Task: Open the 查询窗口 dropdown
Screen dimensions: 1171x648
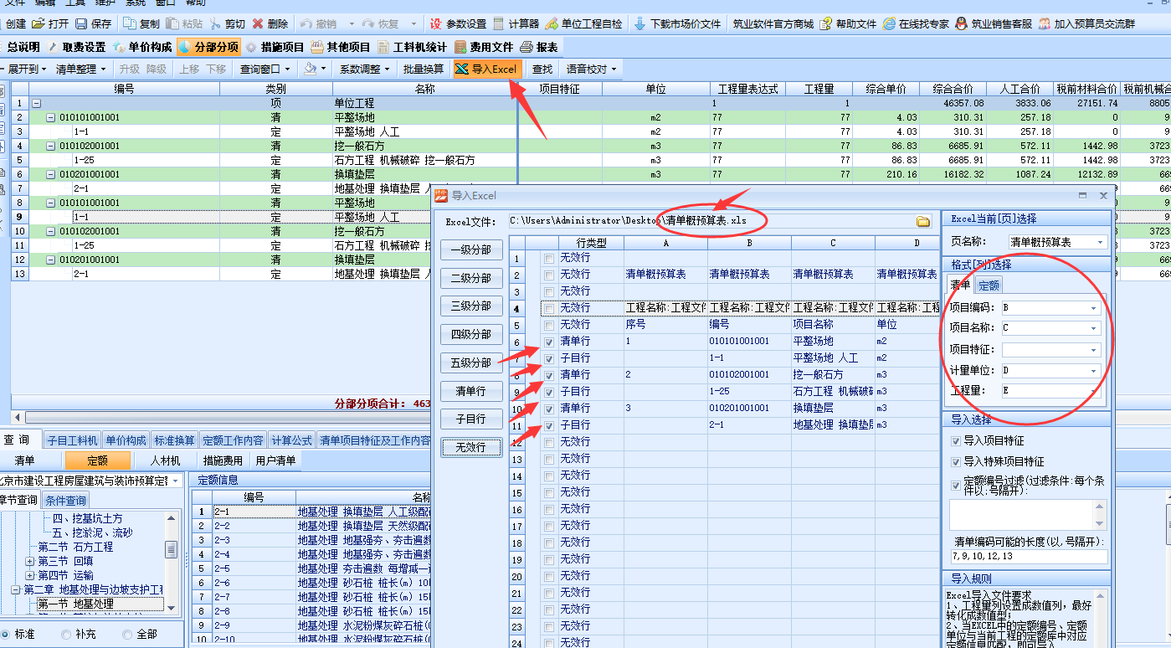Action: (265, 69)
